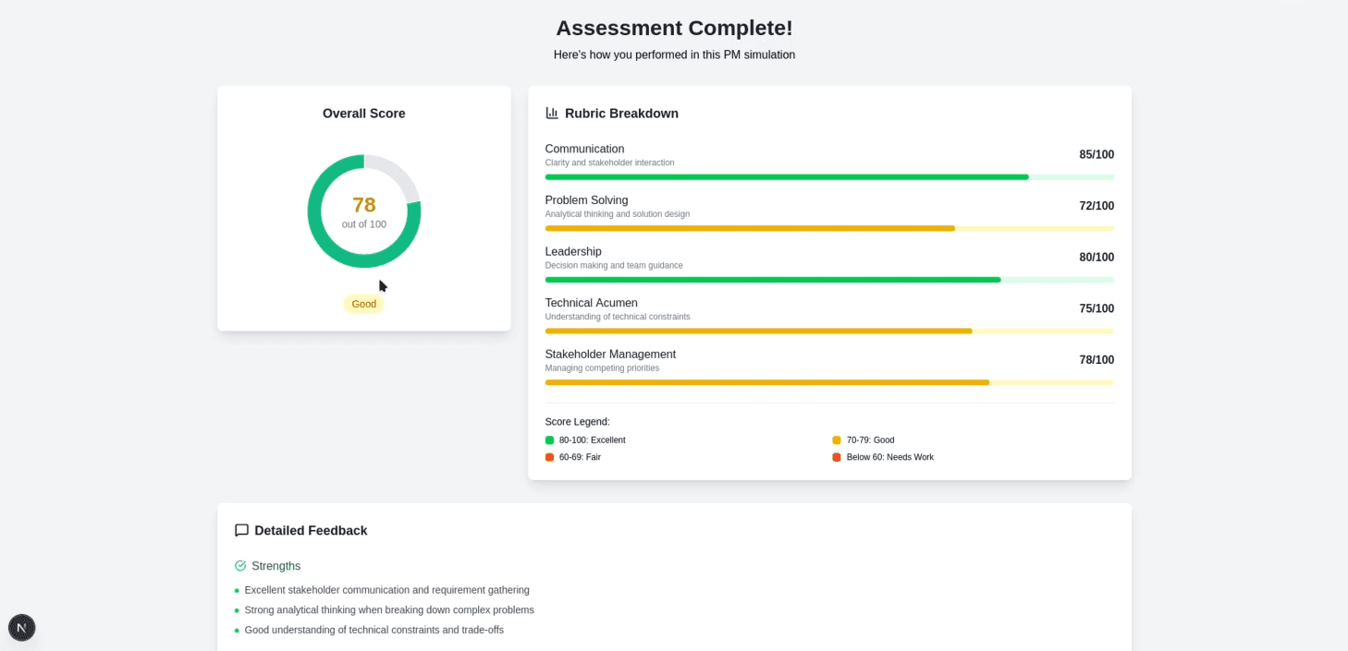Toggle the bullet beside technical constraints strength
Image resolution: width=1348 pixels, height=651 pixels.
point(235,630)
